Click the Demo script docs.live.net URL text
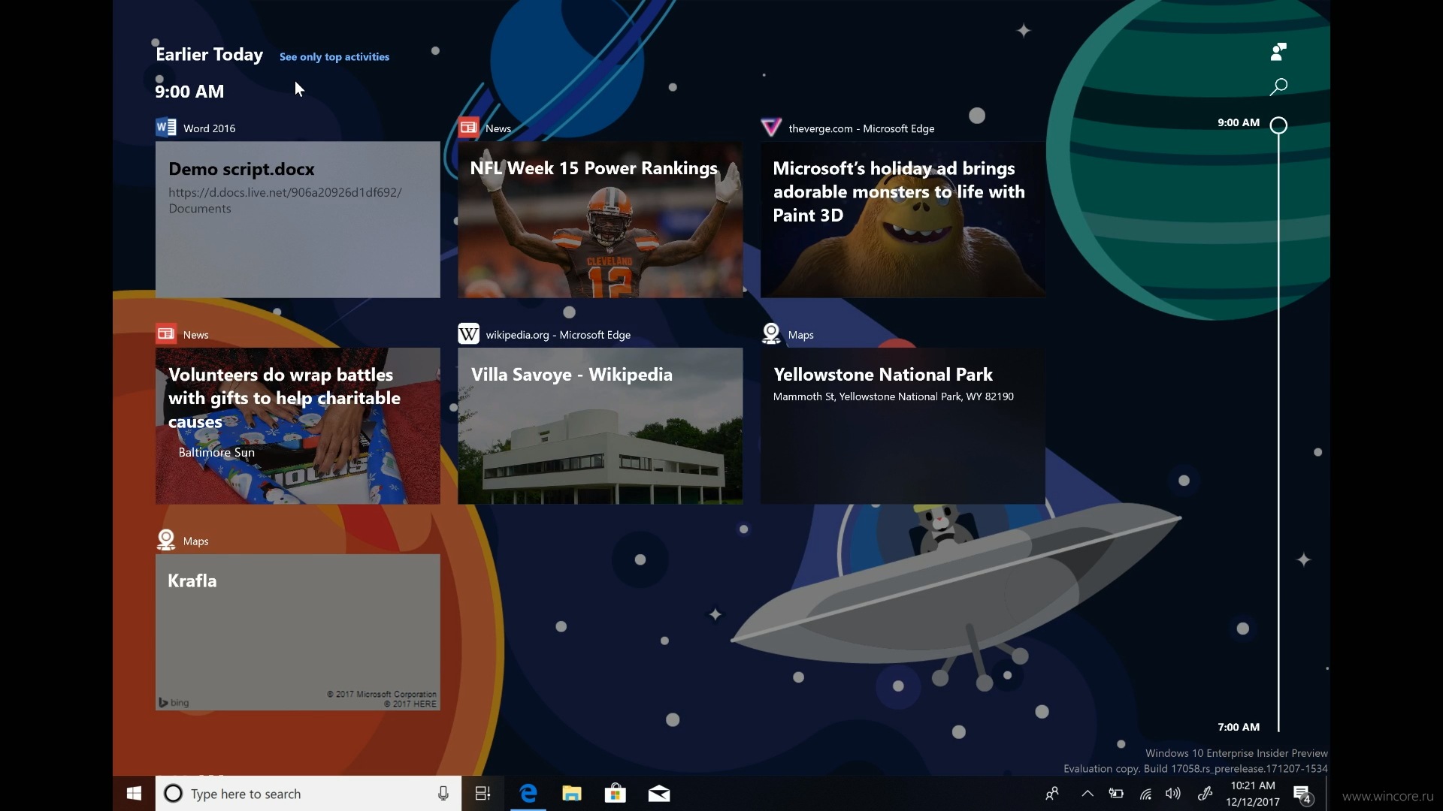The width and height of the screenshot is (1443, 811). point(285,200)
